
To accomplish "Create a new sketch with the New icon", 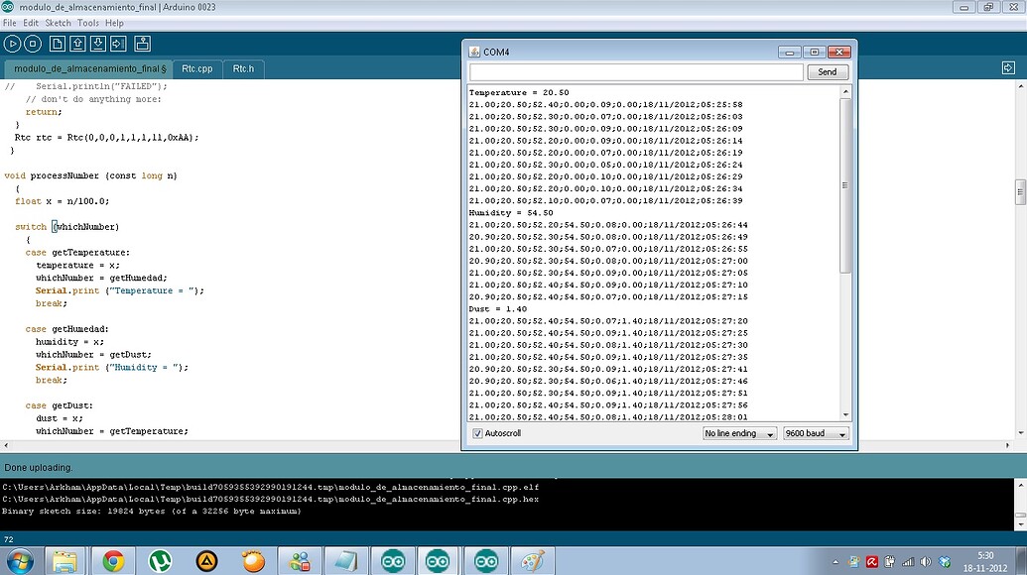I will (x=57, y=43).
